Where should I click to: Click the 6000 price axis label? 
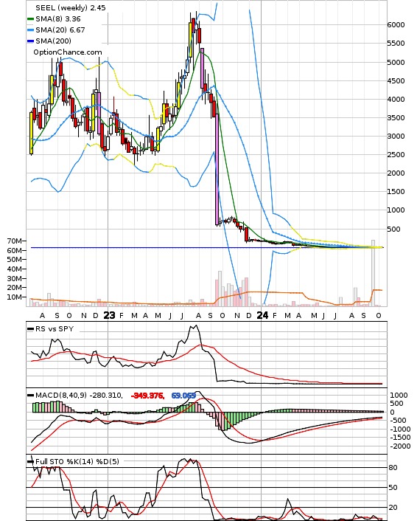[396, 25]
